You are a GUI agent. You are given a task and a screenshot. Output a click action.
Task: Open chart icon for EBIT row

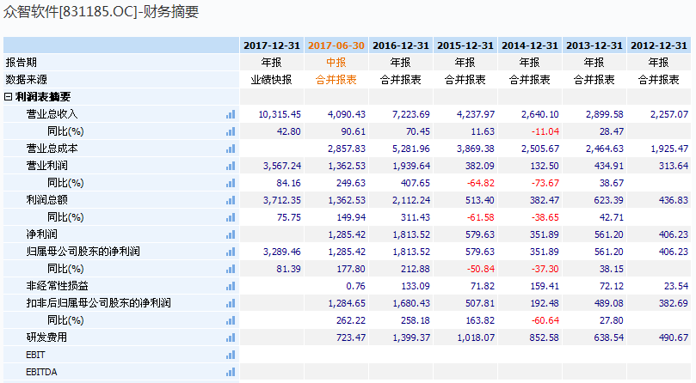pos(231,355)
